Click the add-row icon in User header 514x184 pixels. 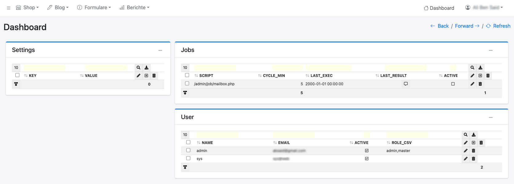[473, 143]
